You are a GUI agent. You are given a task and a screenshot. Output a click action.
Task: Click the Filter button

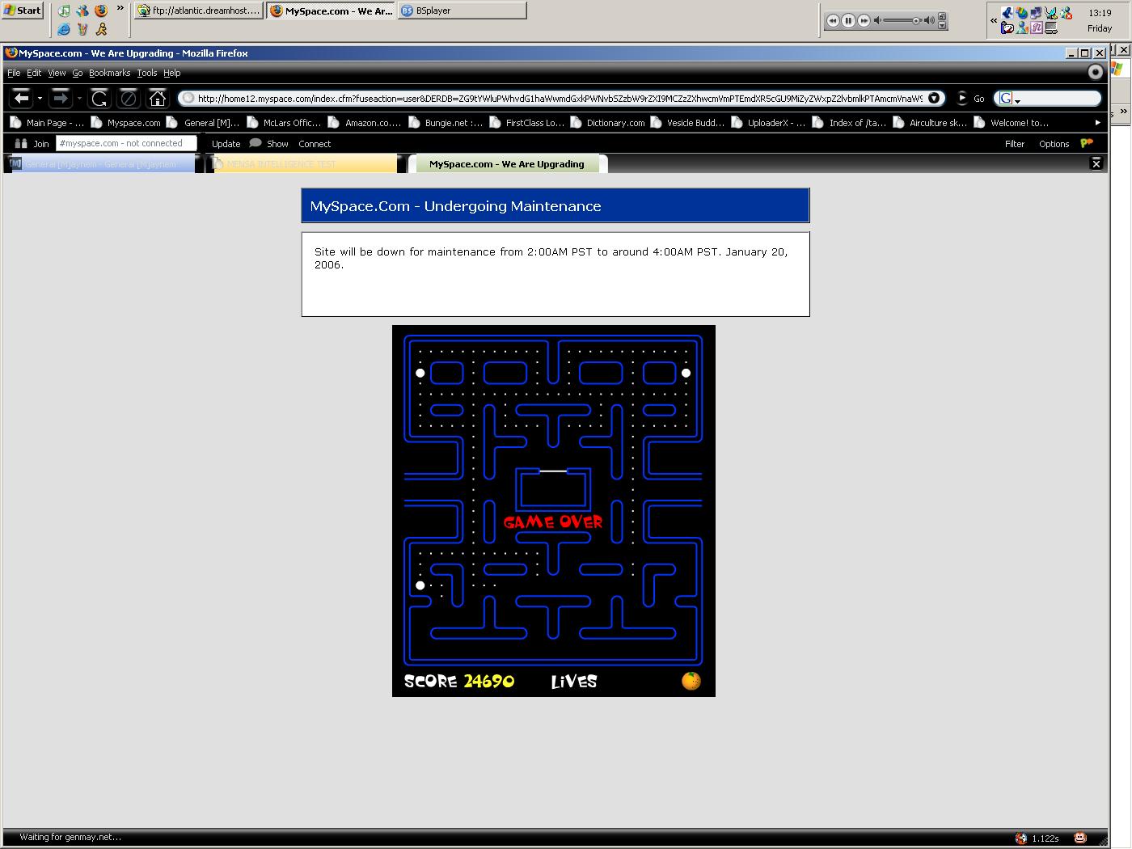(x=1015, y=144)
